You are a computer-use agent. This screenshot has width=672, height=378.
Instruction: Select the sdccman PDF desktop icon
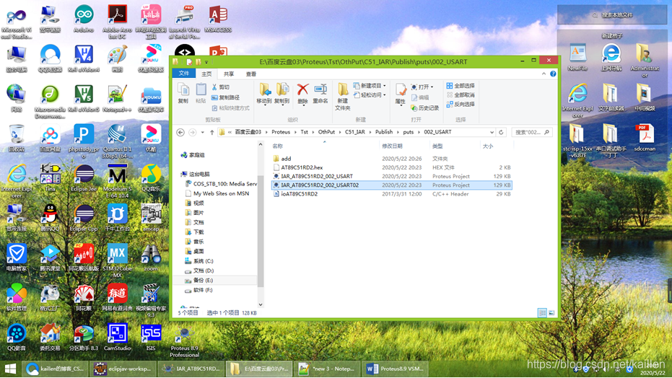[645, 138]
